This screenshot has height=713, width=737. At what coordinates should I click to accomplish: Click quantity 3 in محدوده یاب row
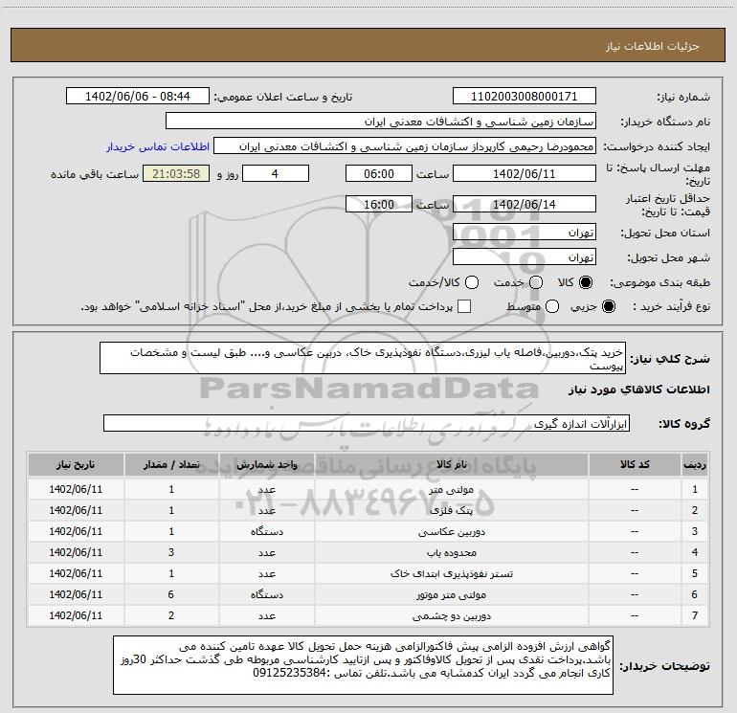click(x=171, y=553)
